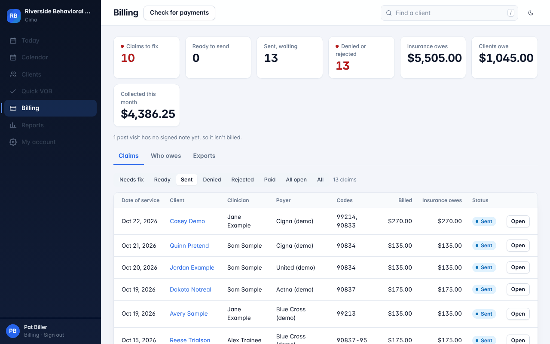Screen dimensions: 550x344
Task: Focus the Find a client search field
Action: coord(449,13)
